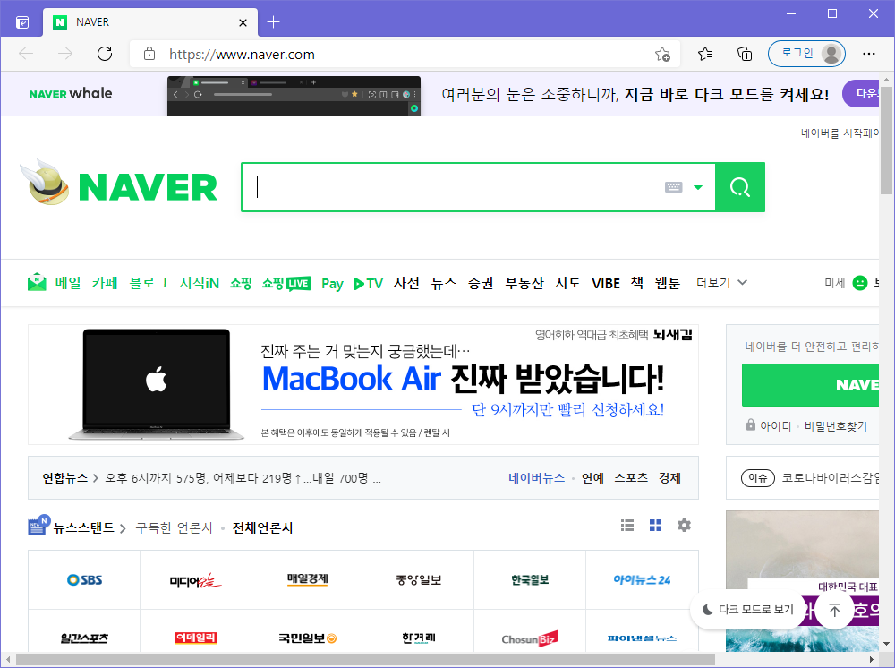The image size is (895, 668).
Task: Switch to 구독한 언론사 tab
Action: tap(175, 527)
